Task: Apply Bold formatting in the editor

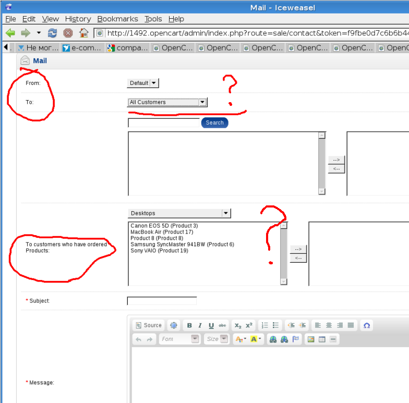Action: point(190,325)
